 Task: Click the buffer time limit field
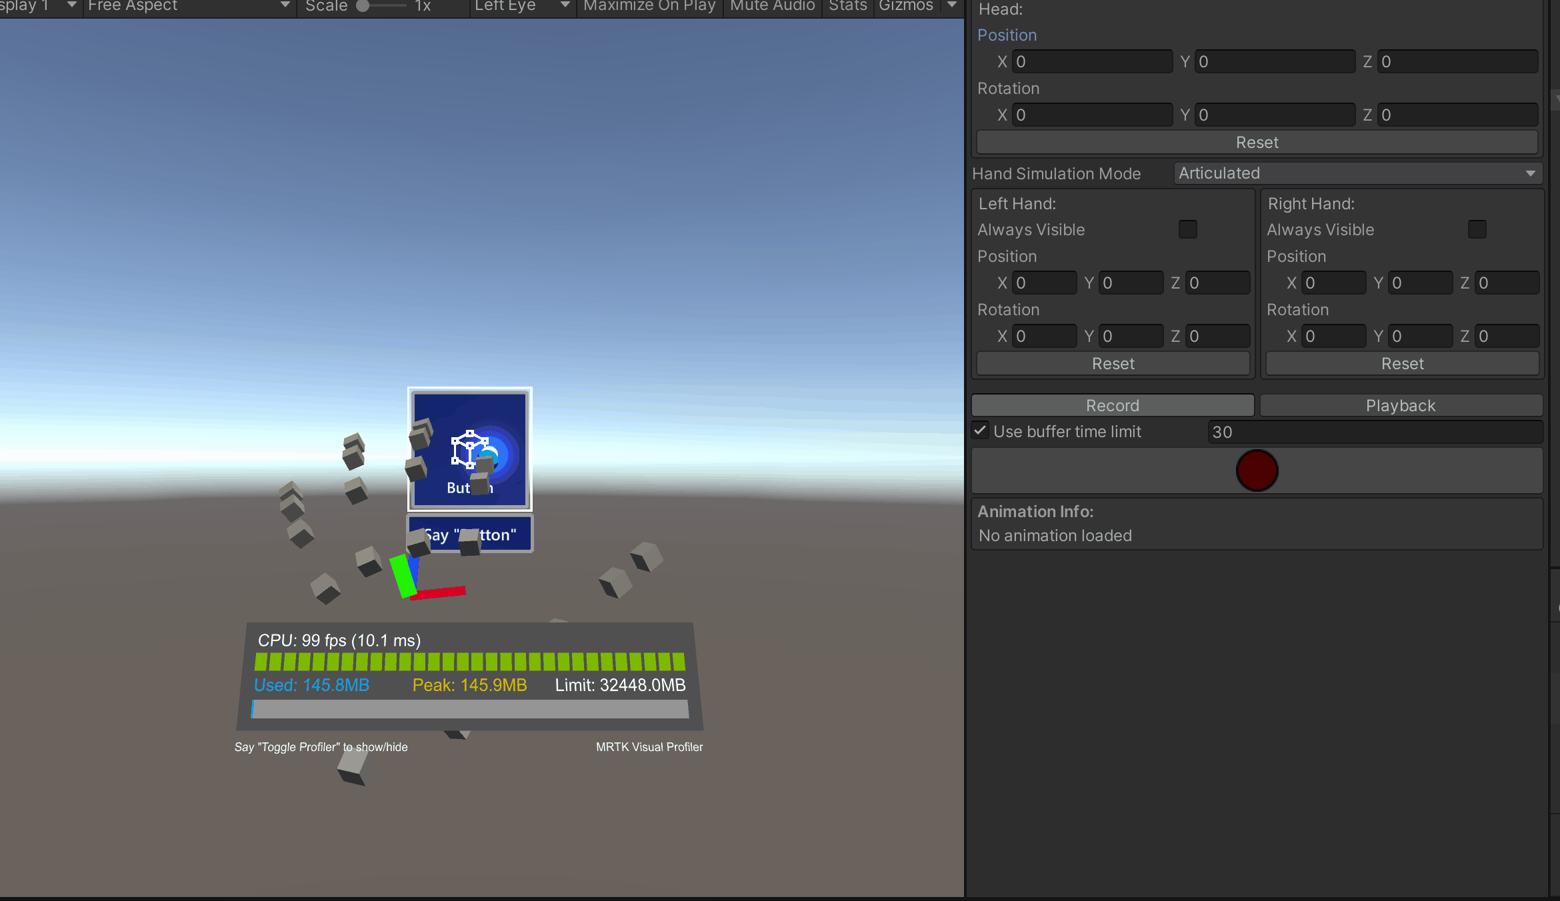click(1374, 432)
